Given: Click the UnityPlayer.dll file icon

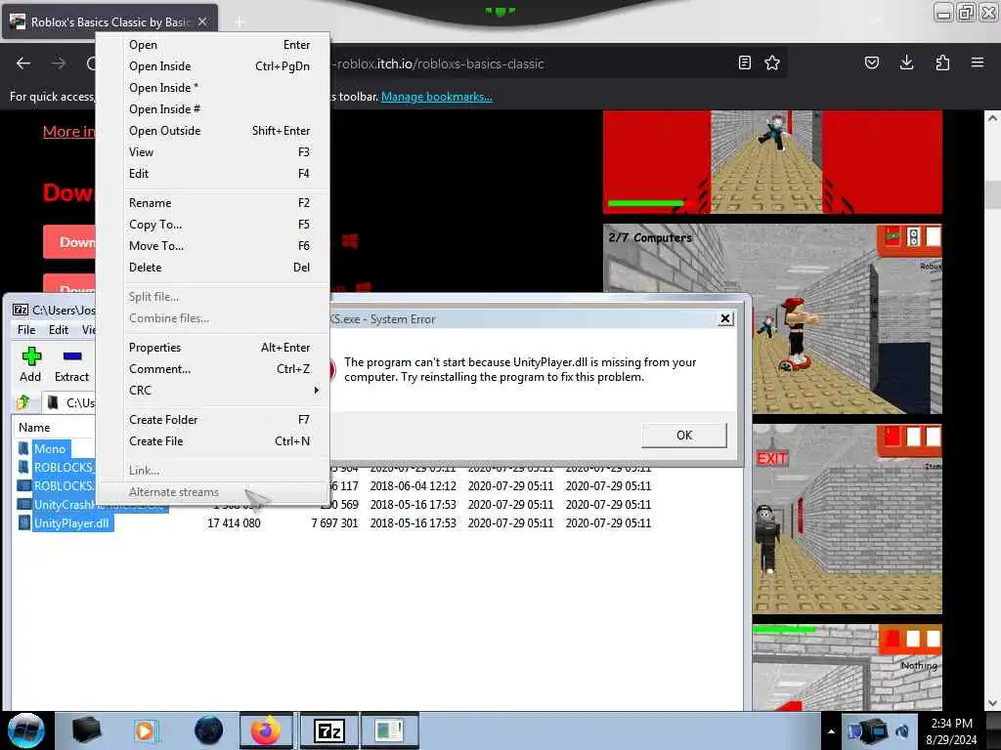Looking at the screenshot, I should coord(23,523).
